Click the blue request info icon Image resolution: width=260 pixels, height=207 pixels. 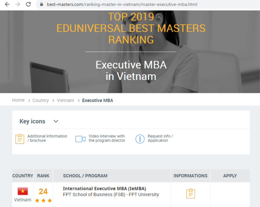140,139
